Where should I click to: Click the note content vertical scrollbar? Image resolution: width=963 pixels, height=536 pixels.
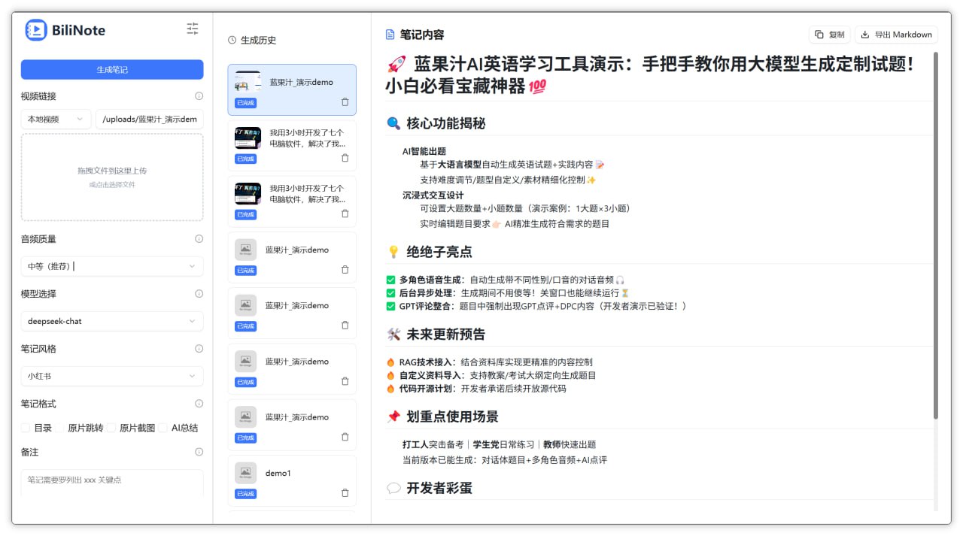pos(935,226)
